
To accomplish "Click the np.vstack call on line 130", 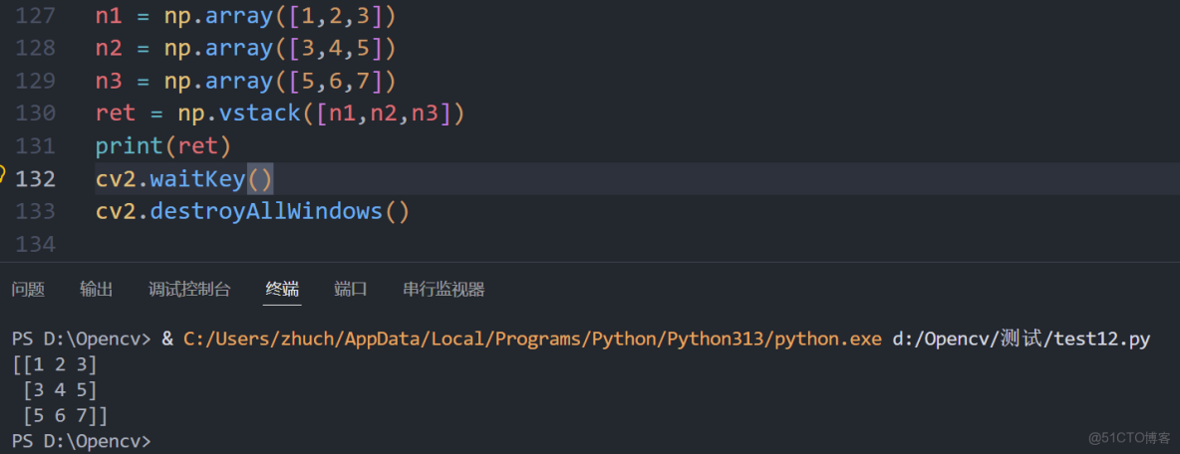I will (x=322, y=113).
